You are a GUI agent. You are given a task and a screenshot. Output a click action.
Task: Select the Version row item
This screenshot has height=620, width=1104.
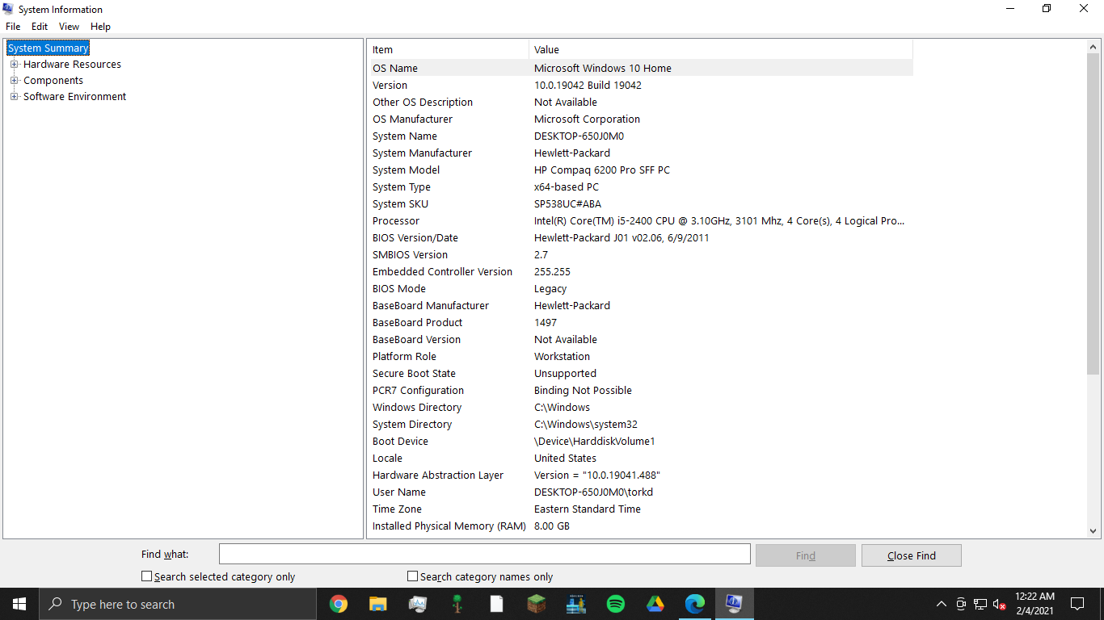point(642,86)
